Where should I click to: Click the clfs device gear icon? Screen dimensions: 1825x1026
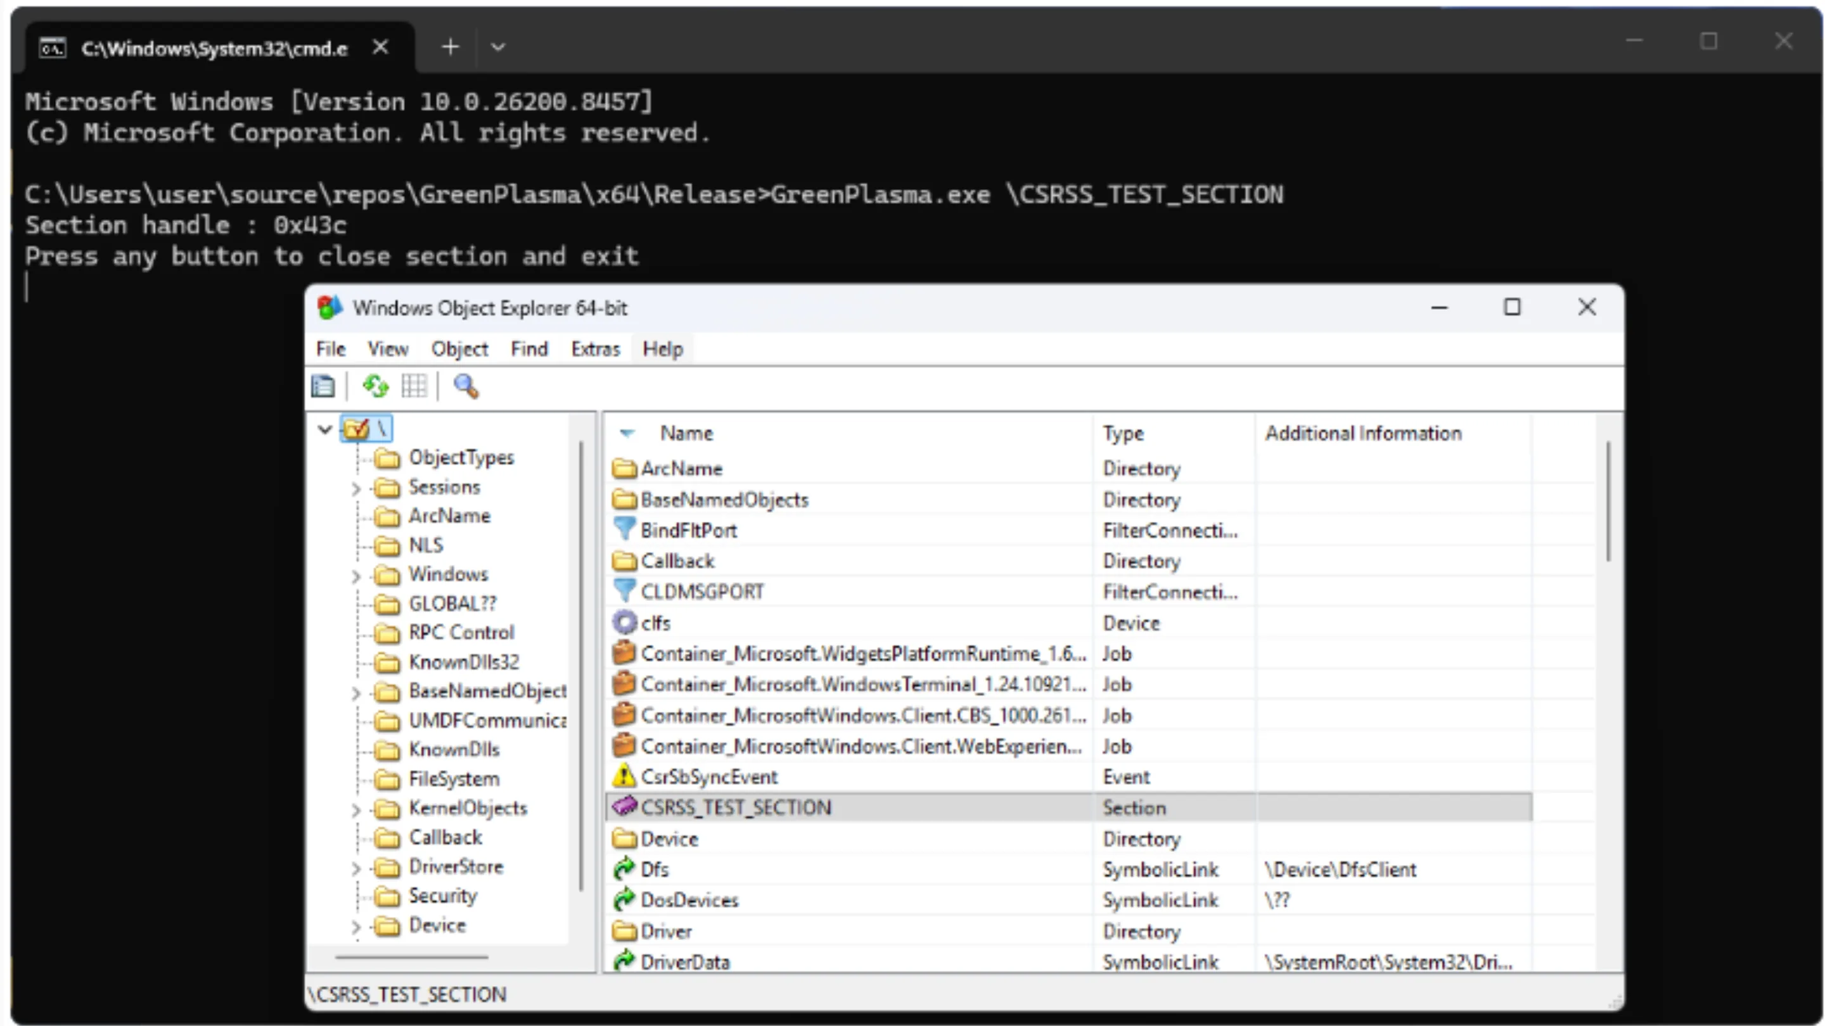pos(624,623)
